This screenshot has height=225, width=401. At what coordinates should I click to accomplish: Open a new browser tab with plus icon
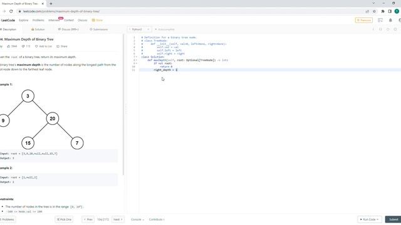[51, 4]
